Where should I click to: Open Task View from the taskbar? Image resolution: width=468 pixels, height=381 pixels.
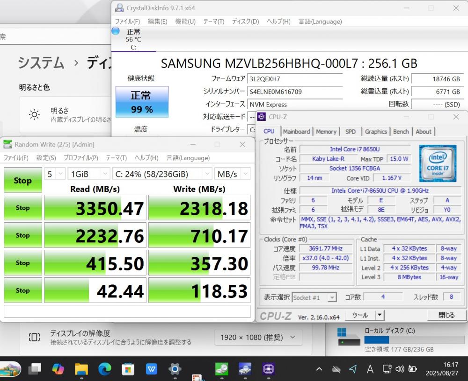click(x=35, y=369)
